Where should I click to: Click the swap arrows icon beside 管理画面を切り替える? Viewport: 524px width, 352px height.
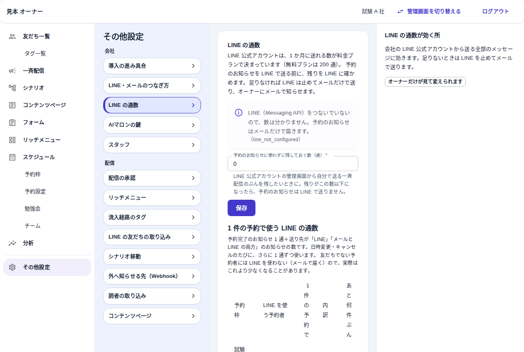tap(400, 11)
